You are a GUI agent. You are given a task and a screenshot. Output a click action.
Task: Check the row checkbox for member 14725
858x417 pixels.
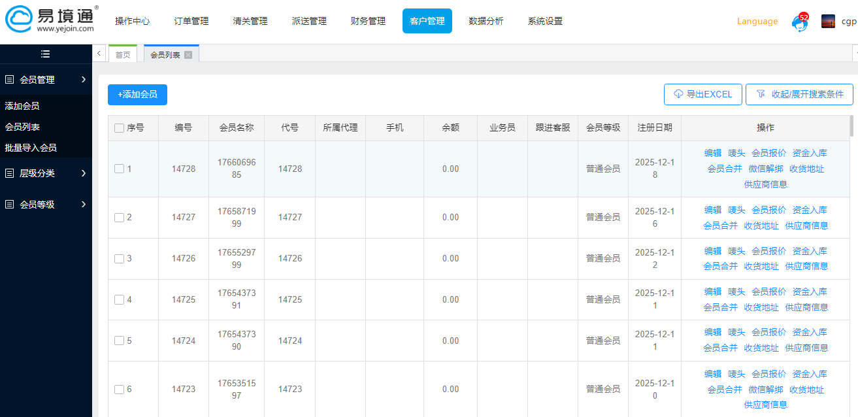pyautogui.click(x=120, y=299)
